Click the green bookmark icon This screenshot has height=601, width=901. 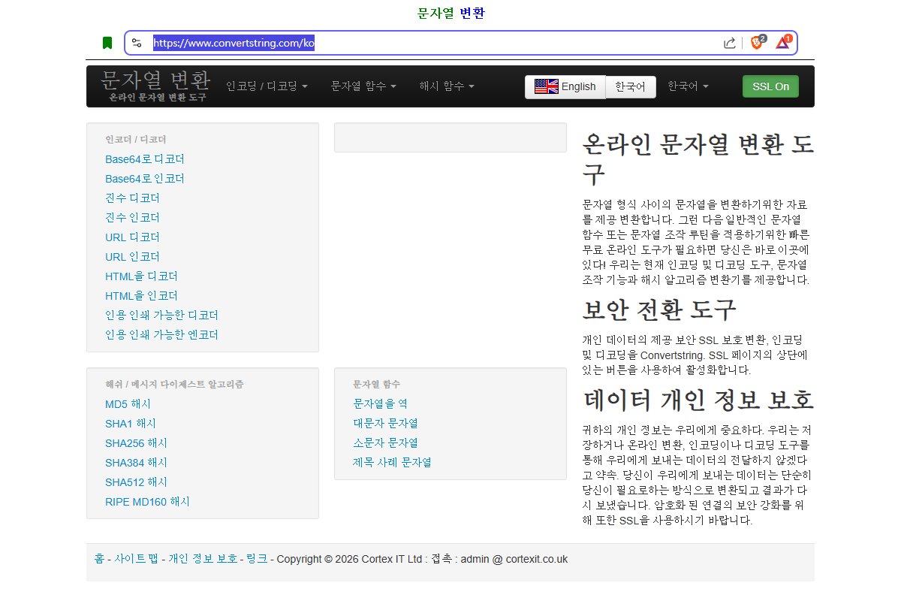[x=107, y=43]
